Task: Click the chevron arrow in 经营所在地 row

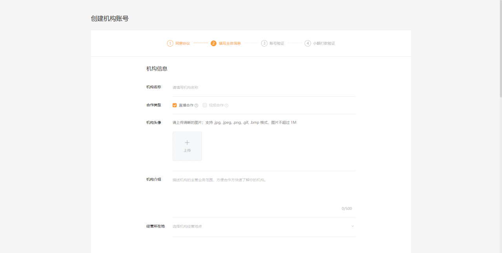Action: coord(353,226)
